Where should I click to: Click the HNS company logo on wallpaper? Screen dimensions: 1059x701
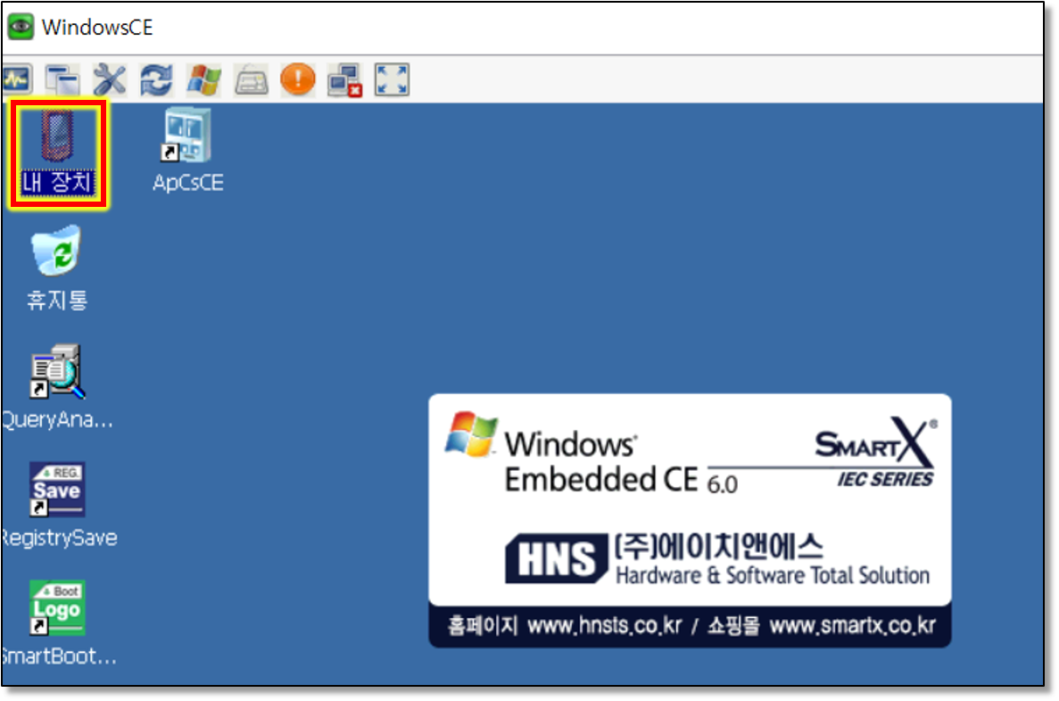tap(553, 558)
